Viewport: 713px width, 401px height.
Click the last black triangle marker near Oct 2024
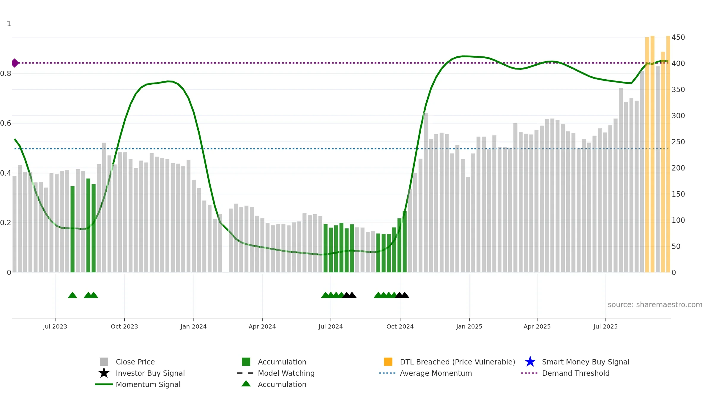point(405,295)
